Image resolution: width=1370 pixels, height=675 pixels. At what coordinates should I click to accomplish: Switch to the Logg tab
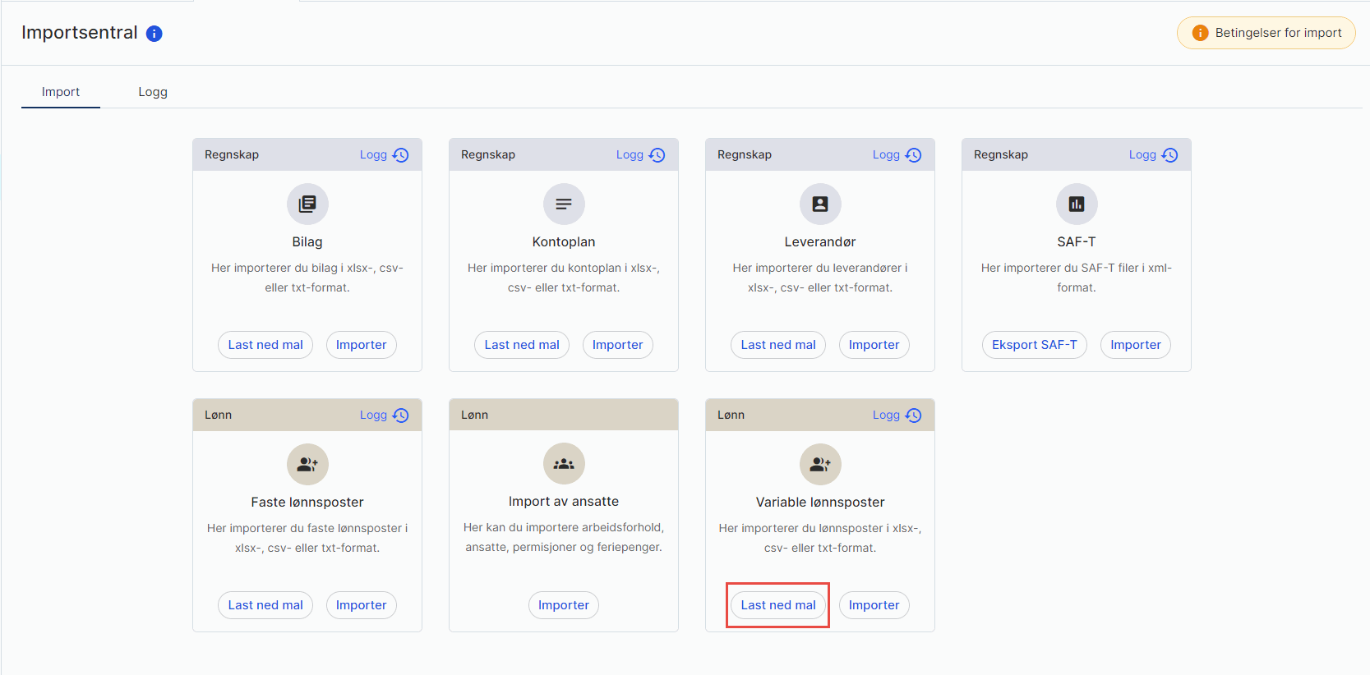153,92
